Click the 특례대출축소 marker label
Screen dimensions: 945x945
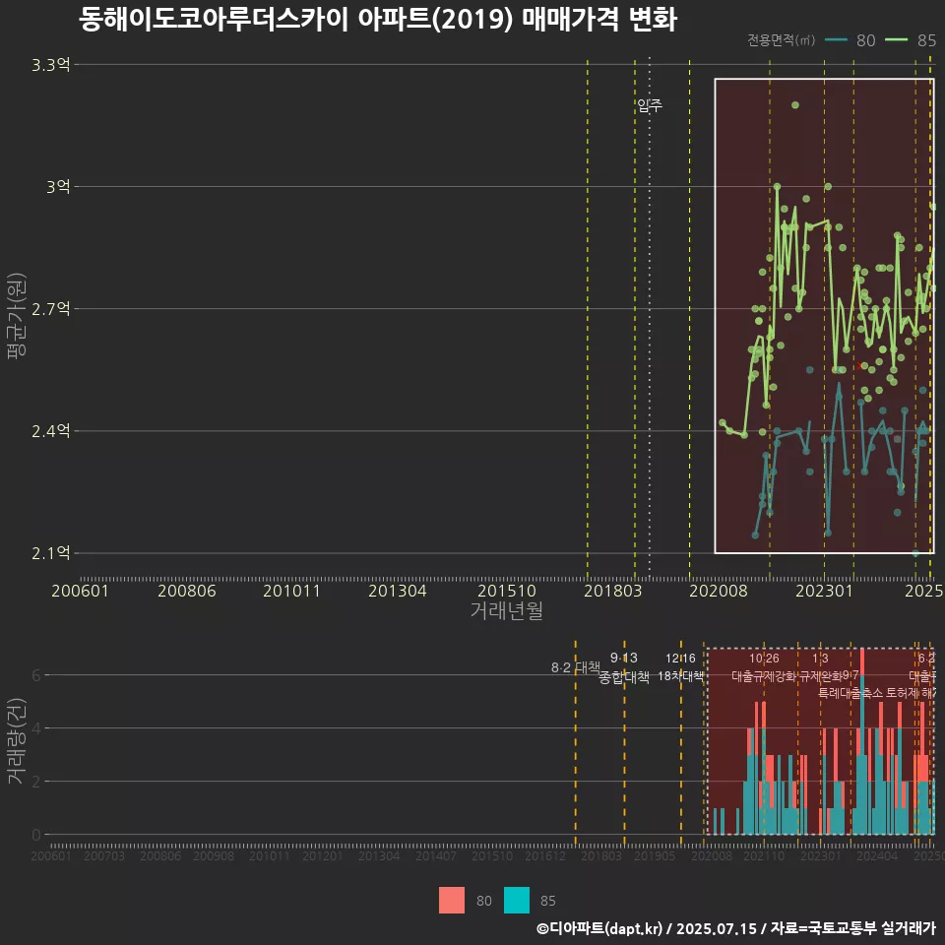coord(850,693)
